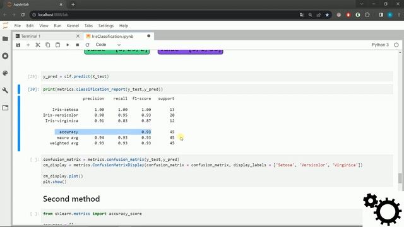
Task: Close the Terminal 1 tab
Action: pyautogui.click(x=78, y=37)
